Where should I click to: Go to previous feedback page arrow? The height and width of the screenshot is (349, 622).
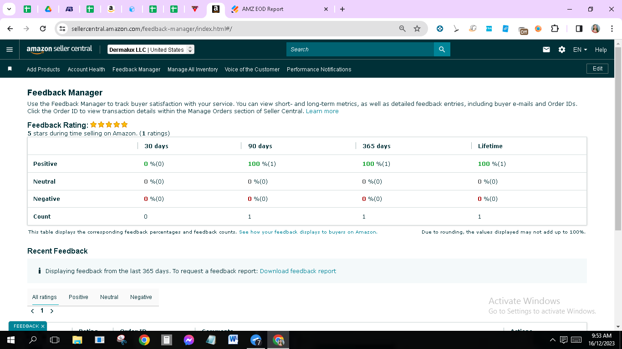[32, 311]
